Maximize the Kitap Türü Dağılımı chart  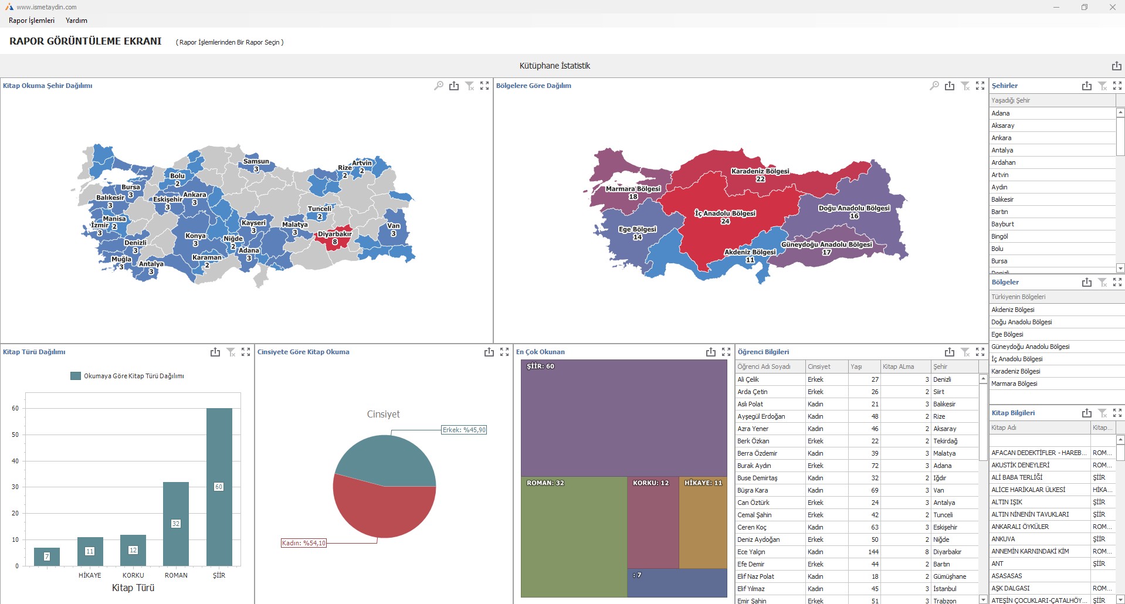pyautogui.click(x=246, y=352)
